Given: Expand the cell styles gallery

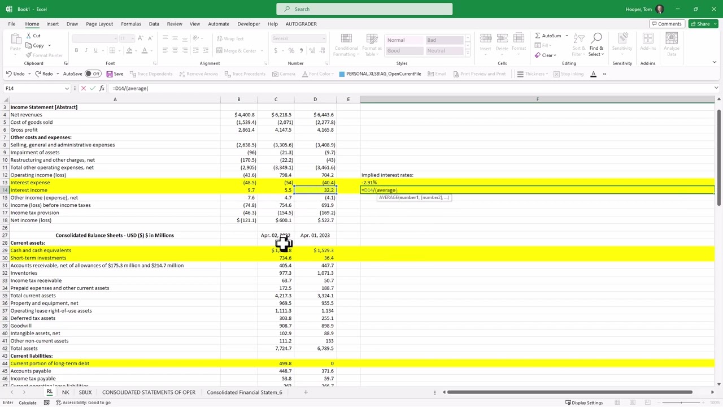Looking at the screenshot, I should pyautogui.click(x=468, y=53).
